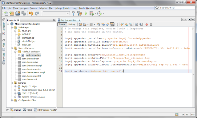
Task: Expand log4j-1.2.16.jar library
Action: click(15, 86)
